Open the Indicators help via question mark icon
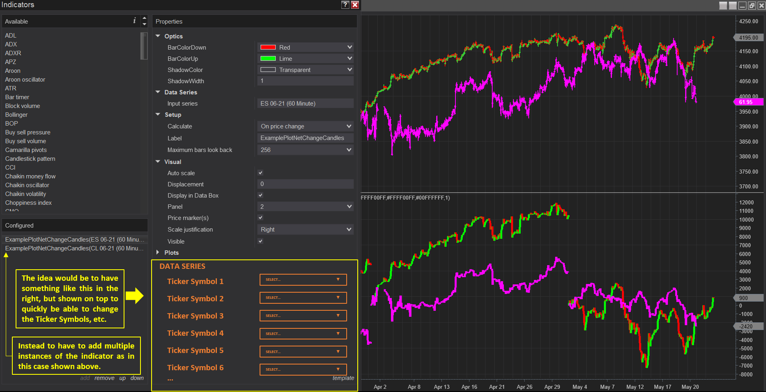Viewport: 766px width, 392px height. [345, 5]
